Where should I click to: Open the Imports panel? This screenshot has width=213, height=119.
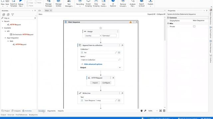61,111
